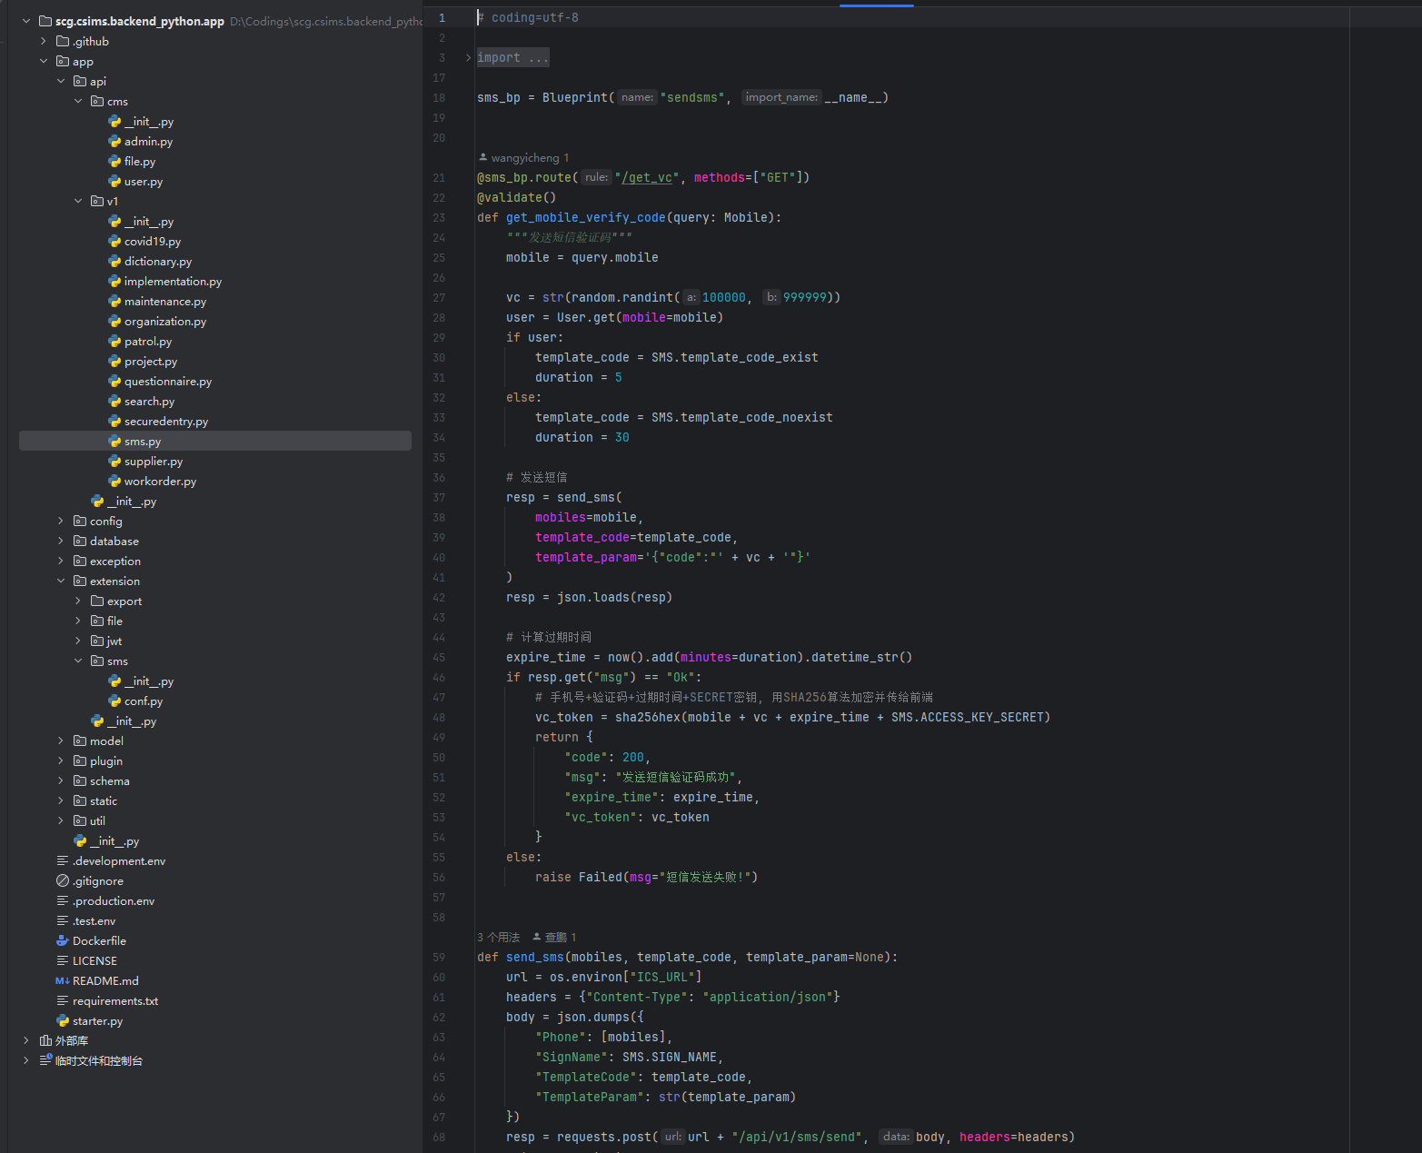Click the ignore icon of .gitignore

[x=63, y=880]
